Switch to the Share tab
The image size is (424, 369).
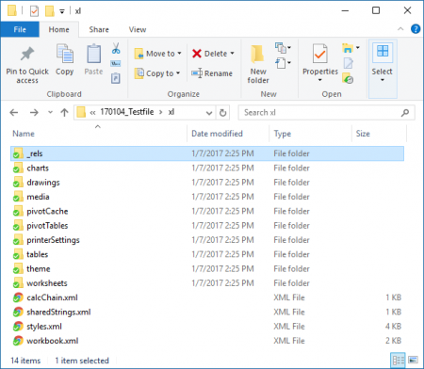click(x=99, y=29)
